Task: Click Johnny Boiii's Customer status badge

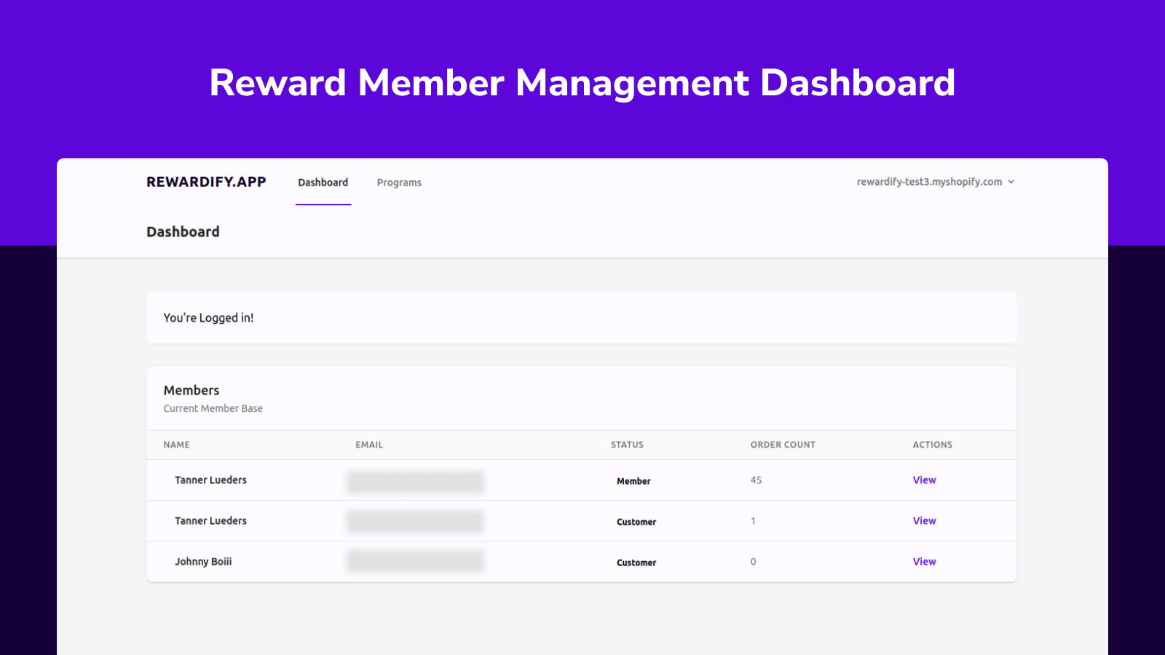Action: [636, 563]
